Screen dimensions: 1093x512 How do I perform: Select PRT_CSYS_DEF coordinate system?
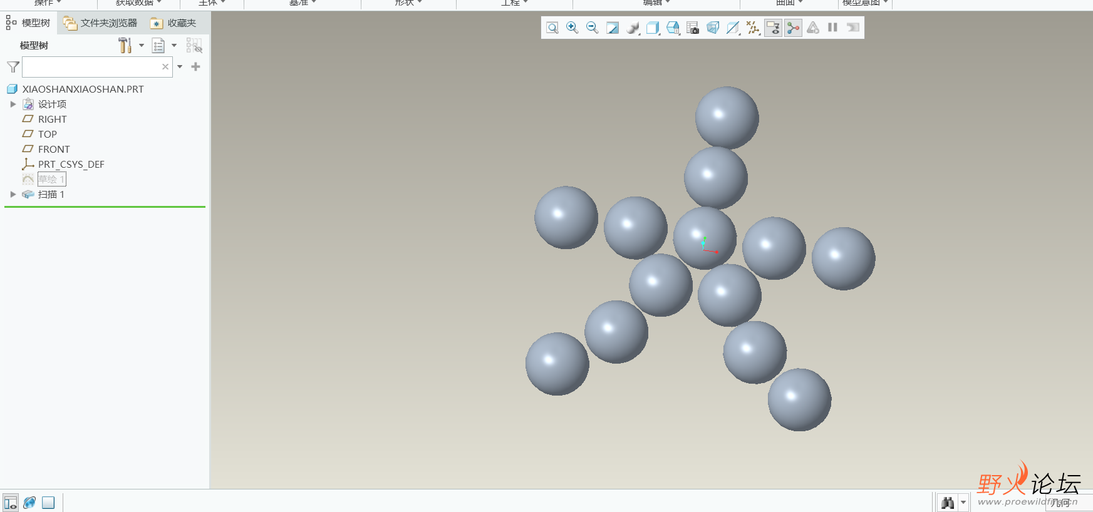pos(71,165)
